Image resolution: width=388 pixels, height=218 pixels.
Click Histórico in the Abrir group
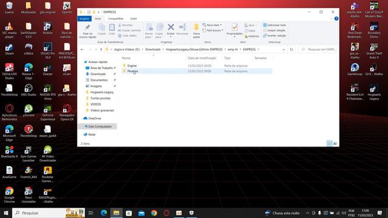point(252,36)
